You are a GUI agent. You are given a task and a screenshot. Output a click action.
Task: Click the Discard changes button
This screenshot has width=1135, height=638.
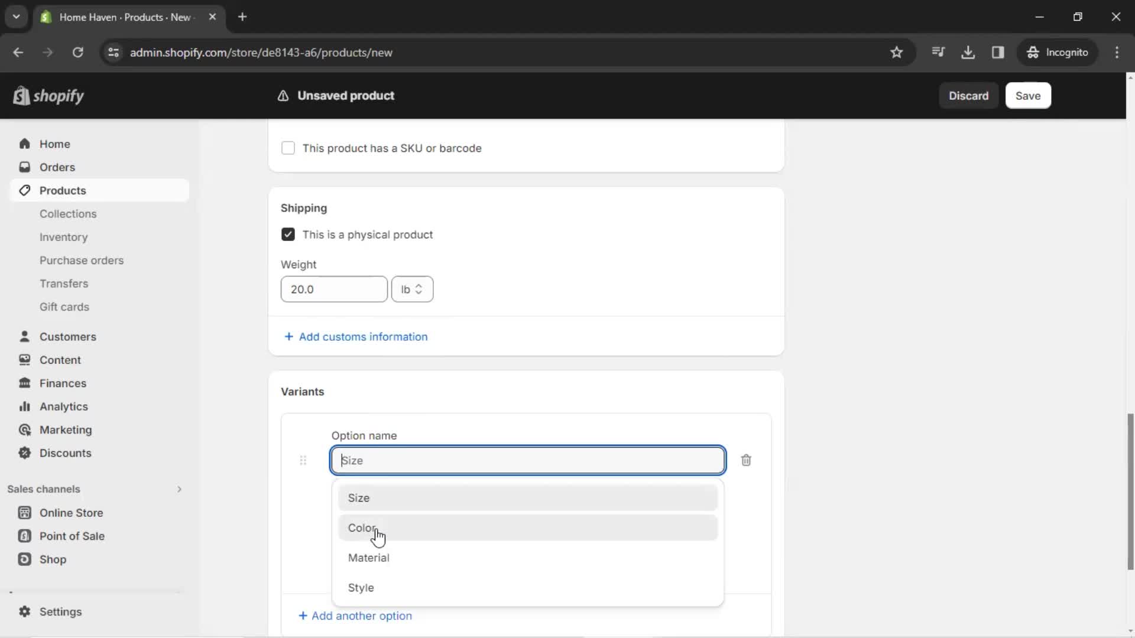[x=968, y=95]
